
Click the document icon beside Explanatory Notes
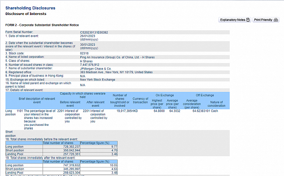248,20
